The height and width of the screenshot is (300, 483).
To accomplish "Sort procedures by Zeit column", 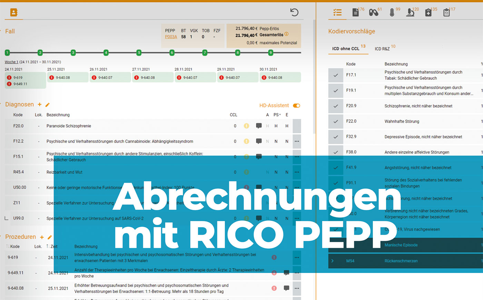I will tap(52, 246).
